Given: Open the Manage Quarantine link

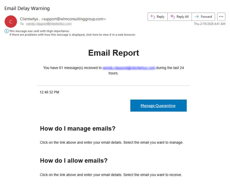Looking at the screenshot, I should [x=158, y=106].
